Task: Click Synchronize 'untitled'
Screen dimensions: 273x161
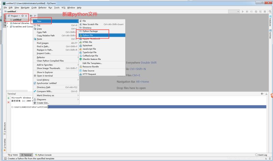Action: 56,83
